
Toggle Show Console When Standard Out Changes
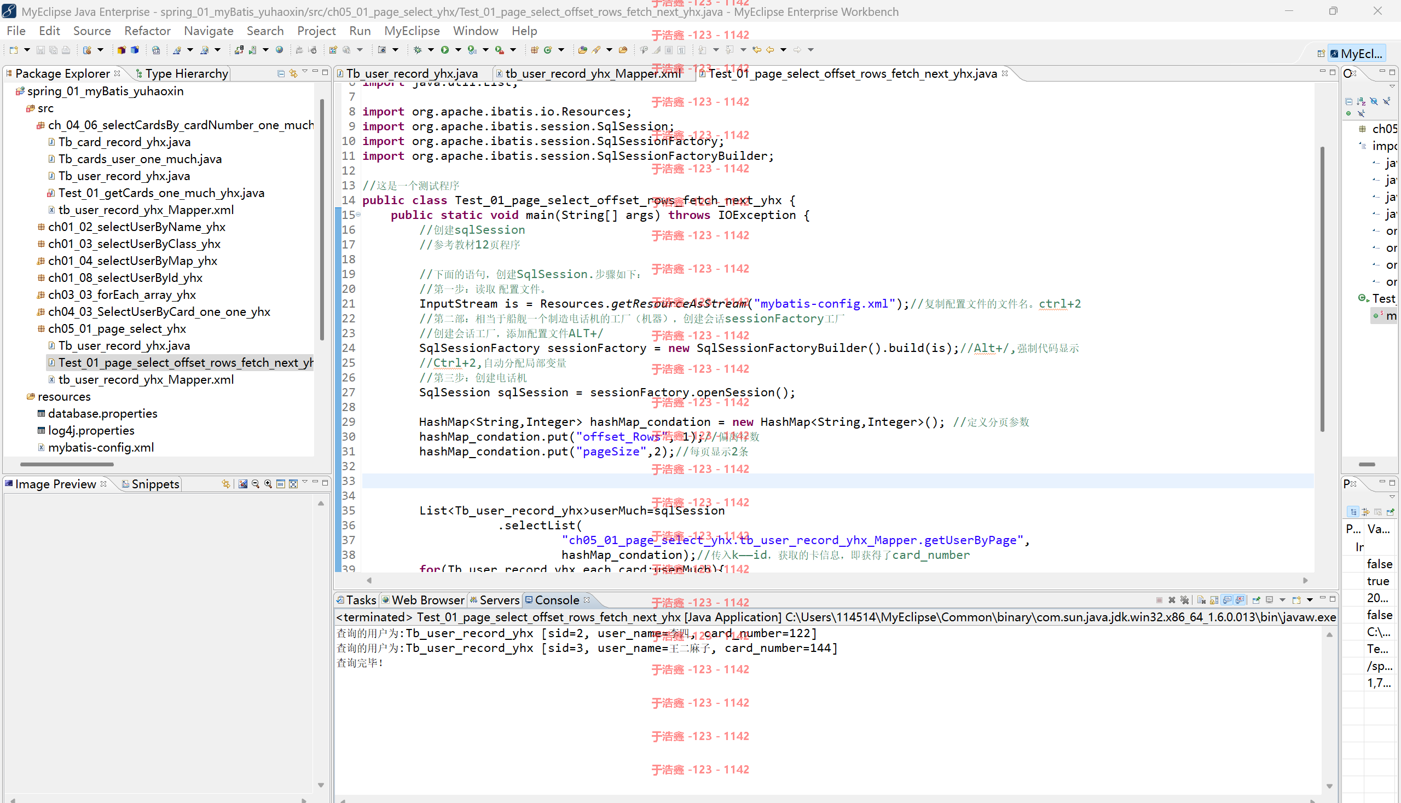[1228, 600]
